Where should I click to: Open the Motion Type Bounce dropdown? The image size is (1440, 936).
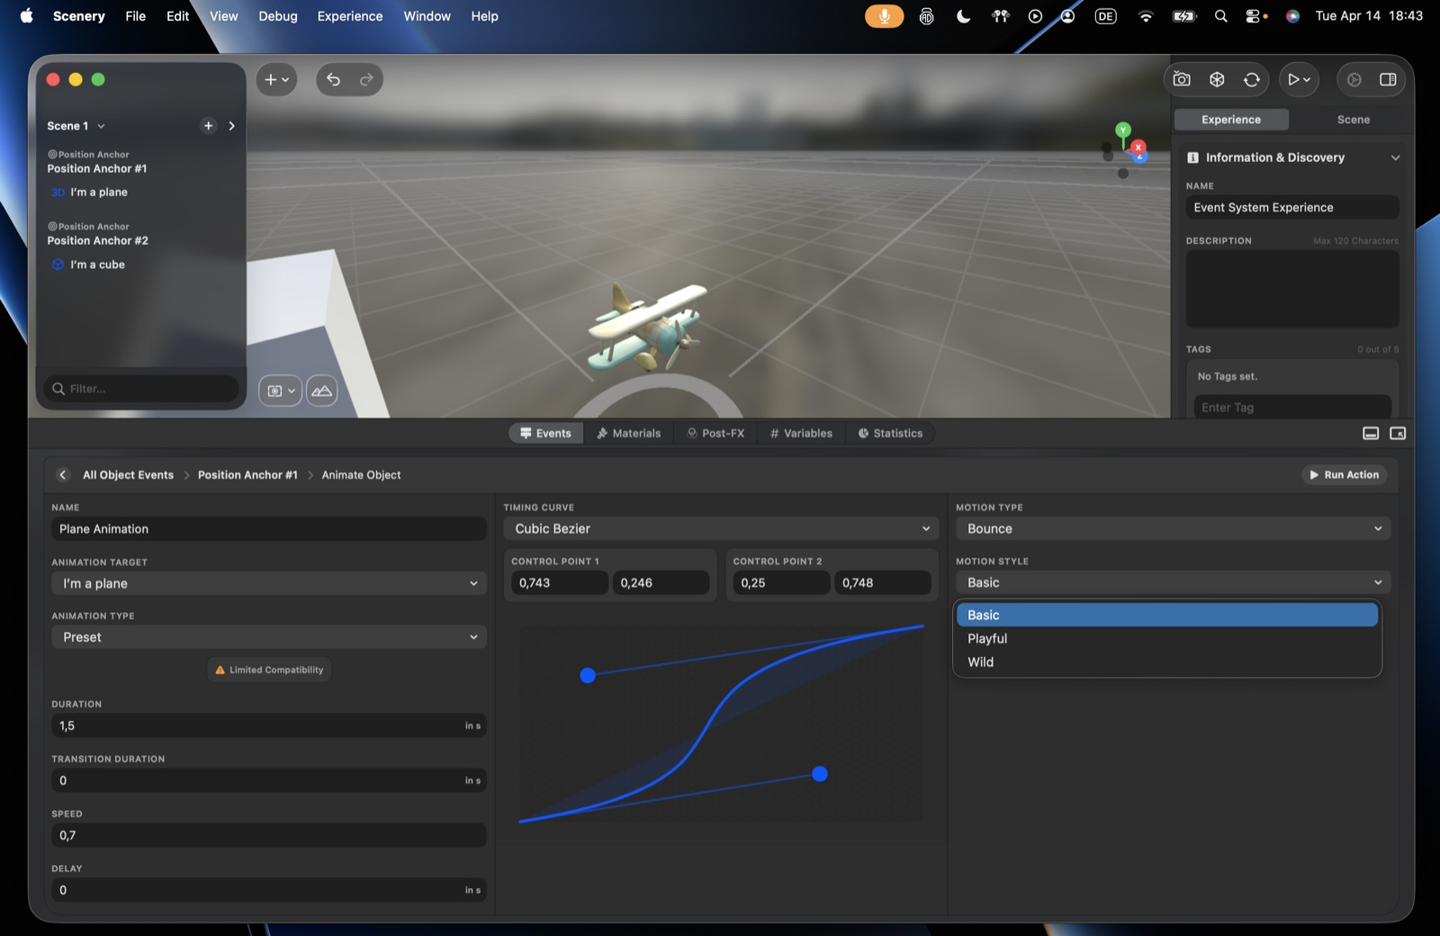(1173, 528)
